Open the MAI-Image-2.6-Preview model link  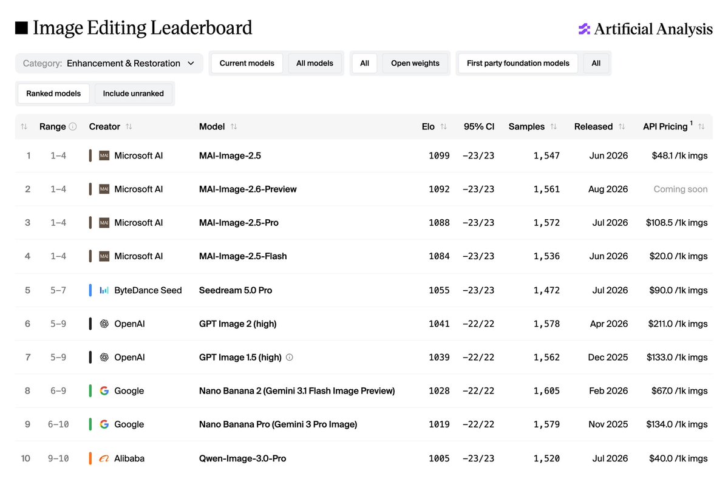tap(248, 189)
